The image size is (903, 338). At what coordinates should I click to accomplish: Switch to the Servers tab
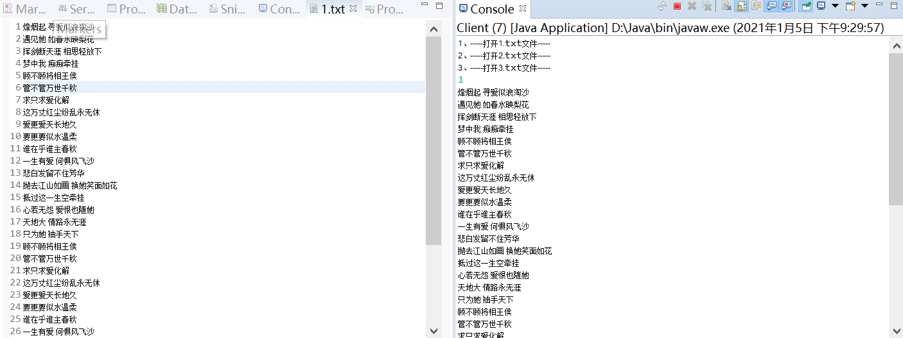coord(76,9)
